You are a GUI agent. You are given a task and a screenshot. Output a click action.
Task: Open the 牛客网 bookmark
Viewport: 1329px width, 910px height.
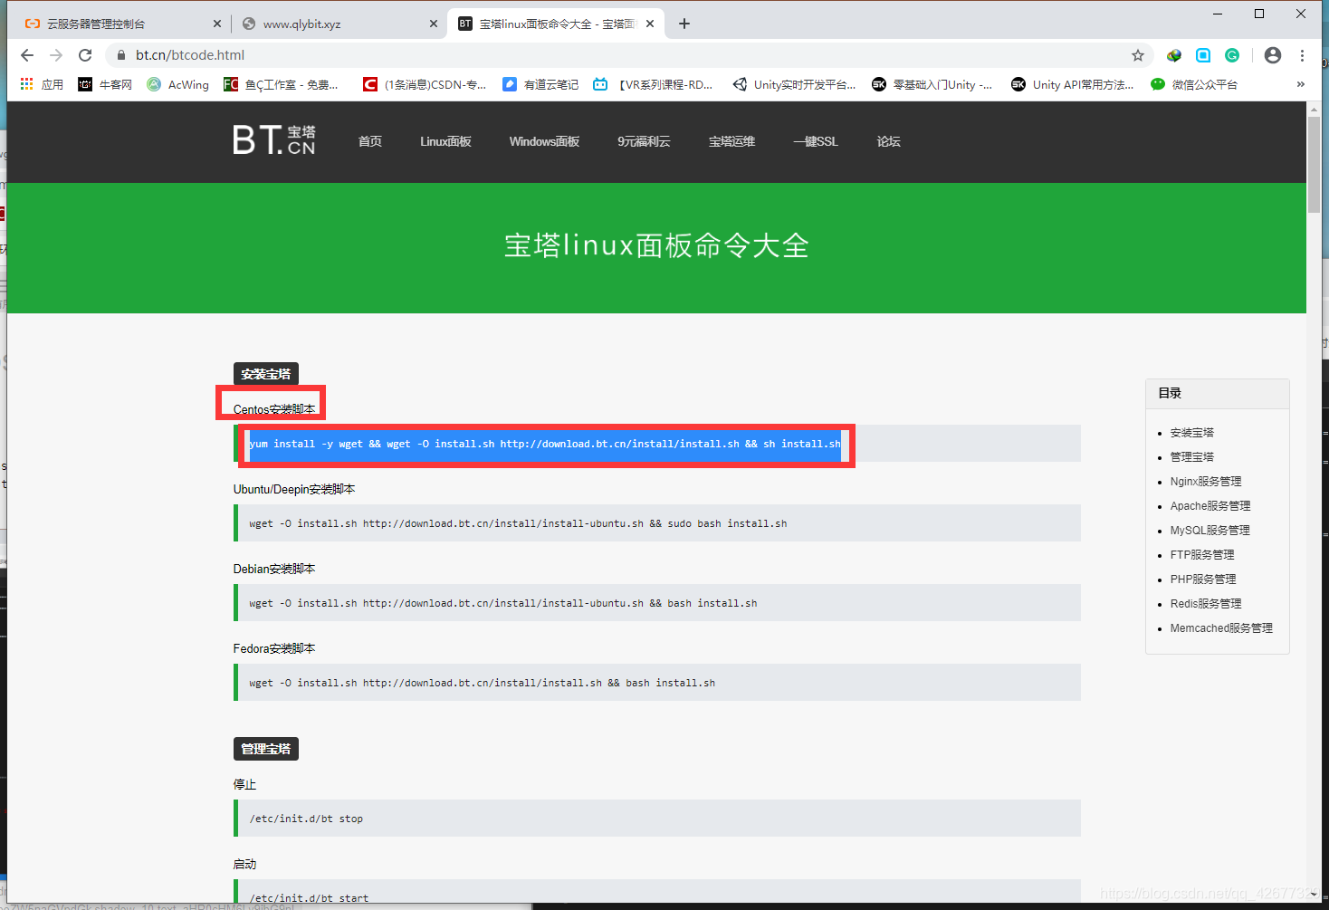click(105, 84)
